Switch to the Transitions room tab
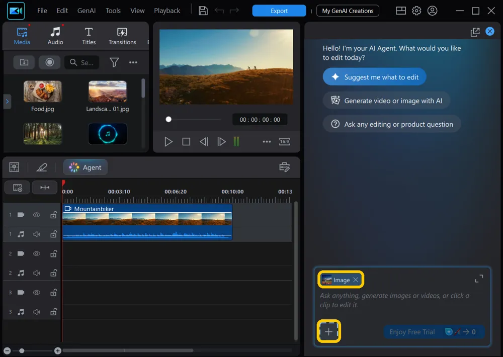 (122, 36)
